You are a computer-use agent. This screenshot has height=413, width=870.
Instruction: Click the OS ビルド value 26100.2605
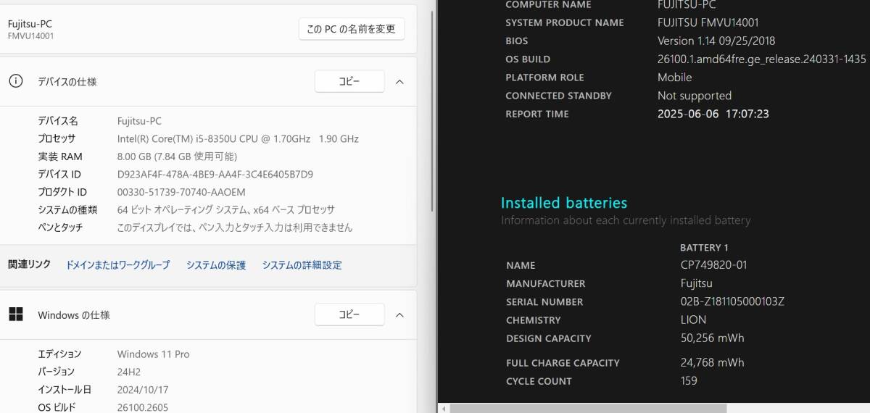pos(143,407)
